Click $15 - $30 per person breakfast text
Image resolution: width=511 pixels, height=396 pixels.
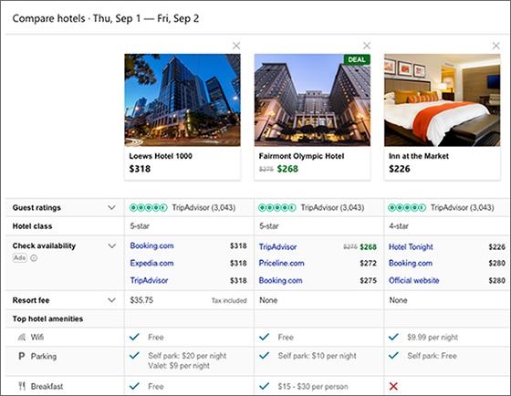(x=313, y=387)
